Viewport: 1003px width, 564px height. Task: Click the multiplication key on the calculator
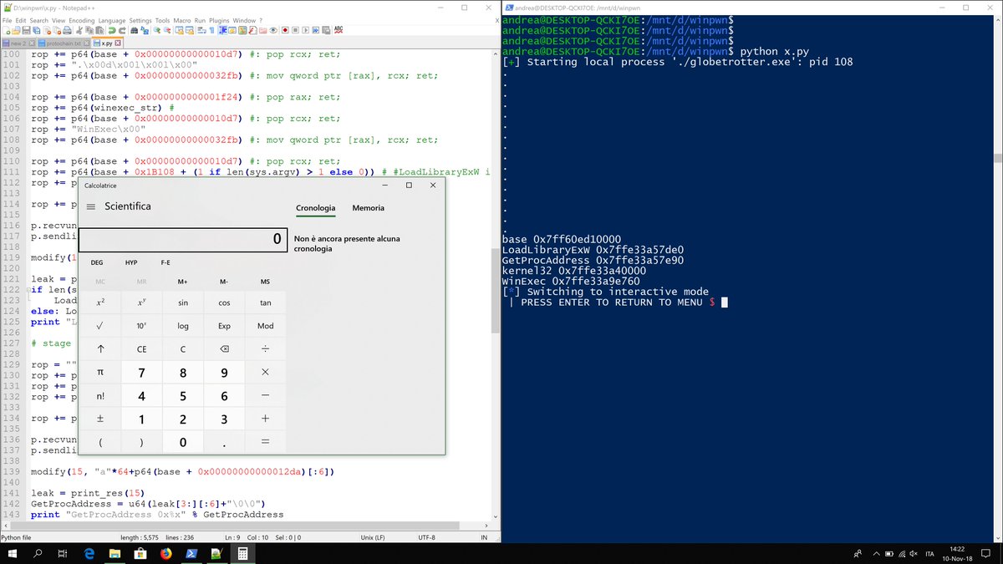tap(266, 373)
